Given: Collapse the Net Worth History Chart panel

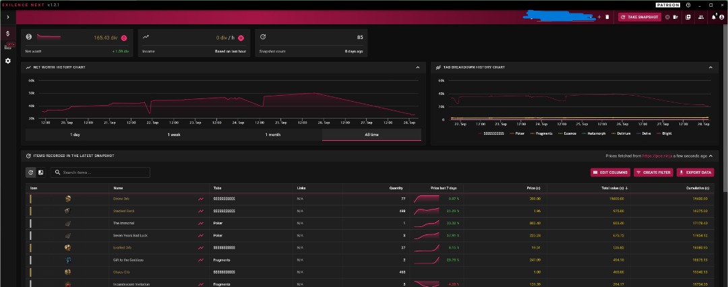Looking at the screenshot, I should (417, 67).
